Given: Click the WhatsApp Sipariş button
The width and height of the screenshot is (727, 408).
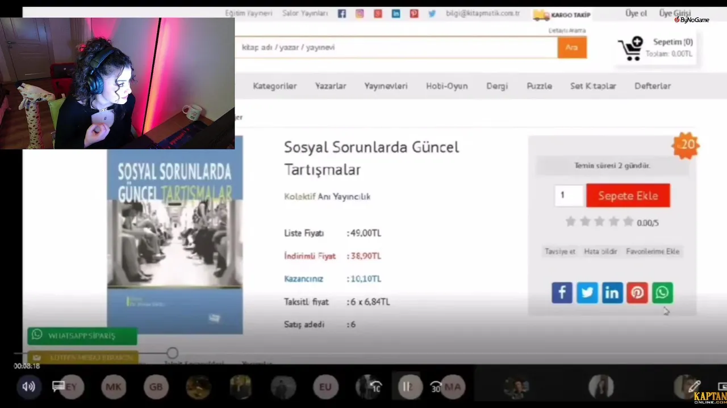Looking at the screenshot, I should coord(82,335).
